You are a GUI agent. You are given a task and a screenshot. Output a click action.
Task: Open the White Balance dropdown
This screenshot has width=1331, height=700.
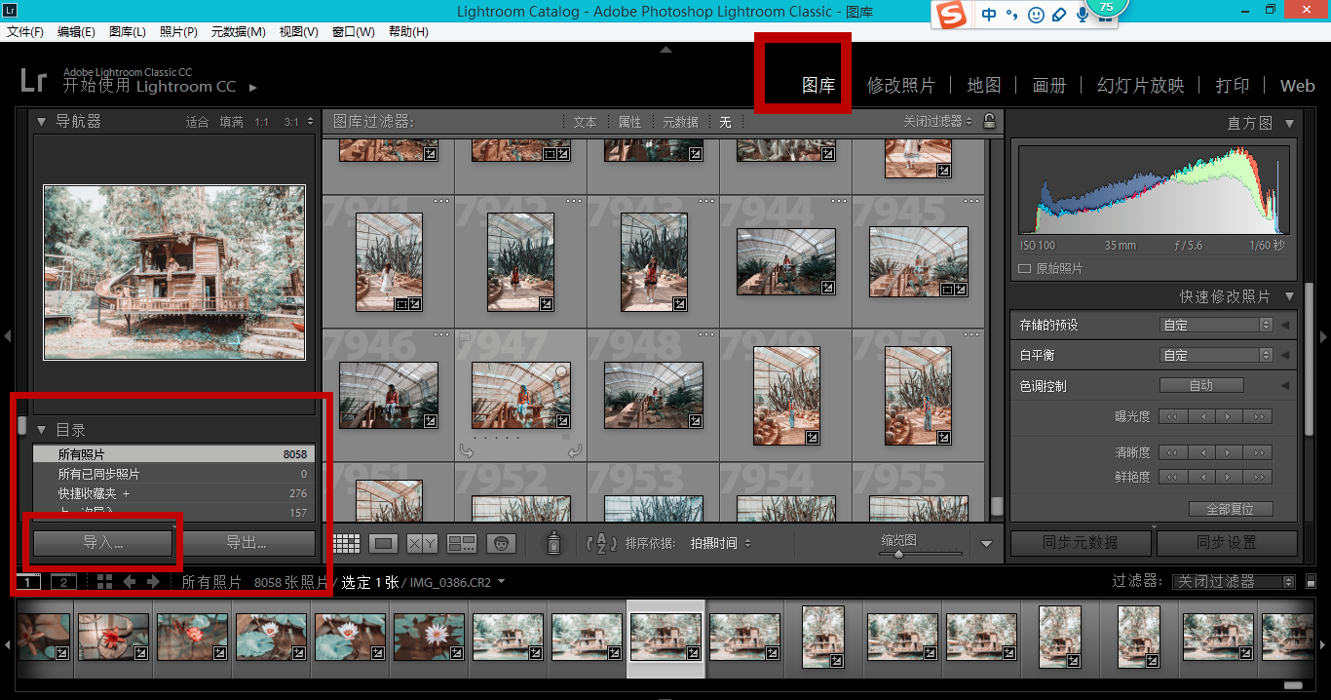[1217, 355]
